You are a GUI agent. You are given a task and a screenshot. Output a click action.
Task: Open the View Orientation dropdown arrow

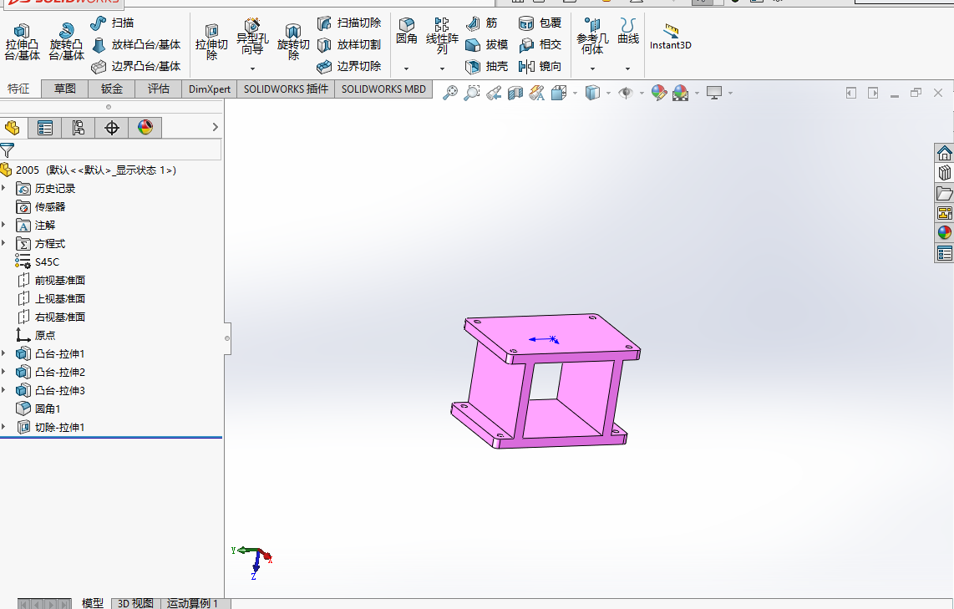[x=575, y=93]
